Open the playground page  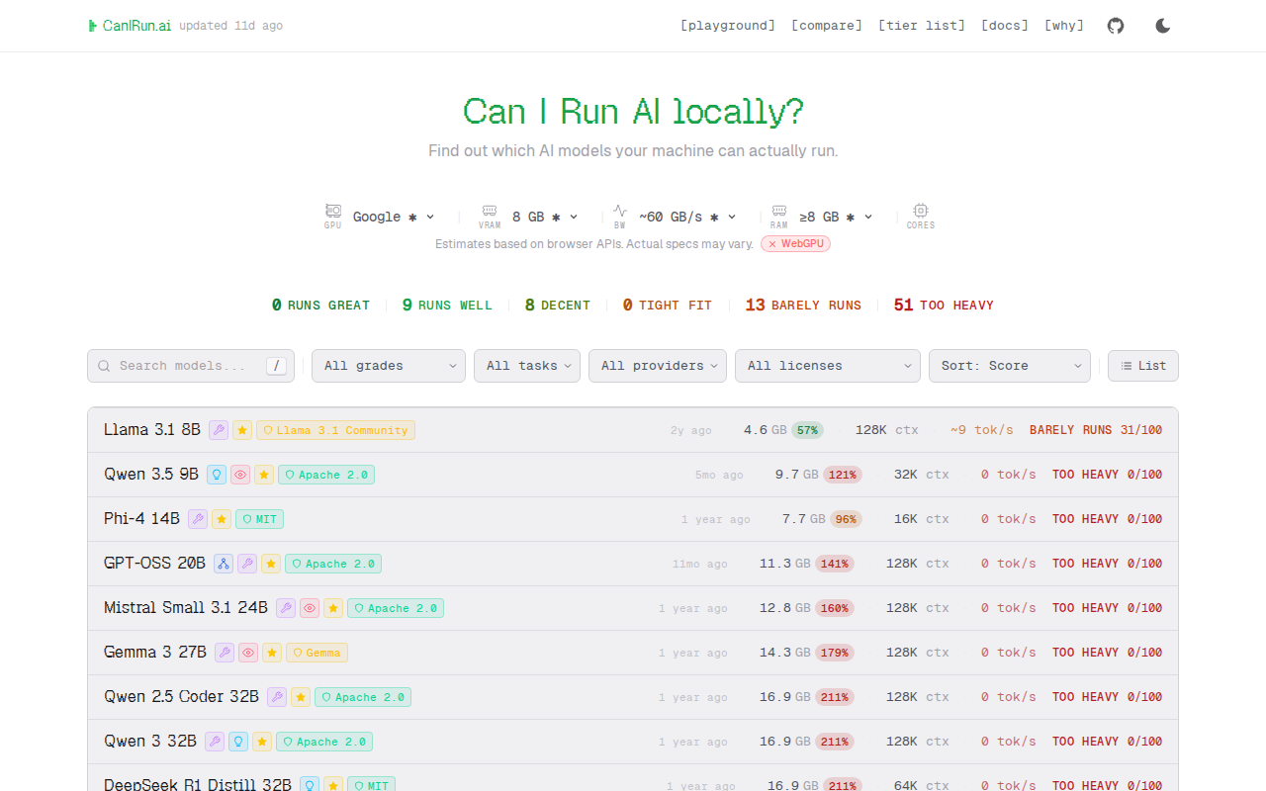tap(728, 26)
